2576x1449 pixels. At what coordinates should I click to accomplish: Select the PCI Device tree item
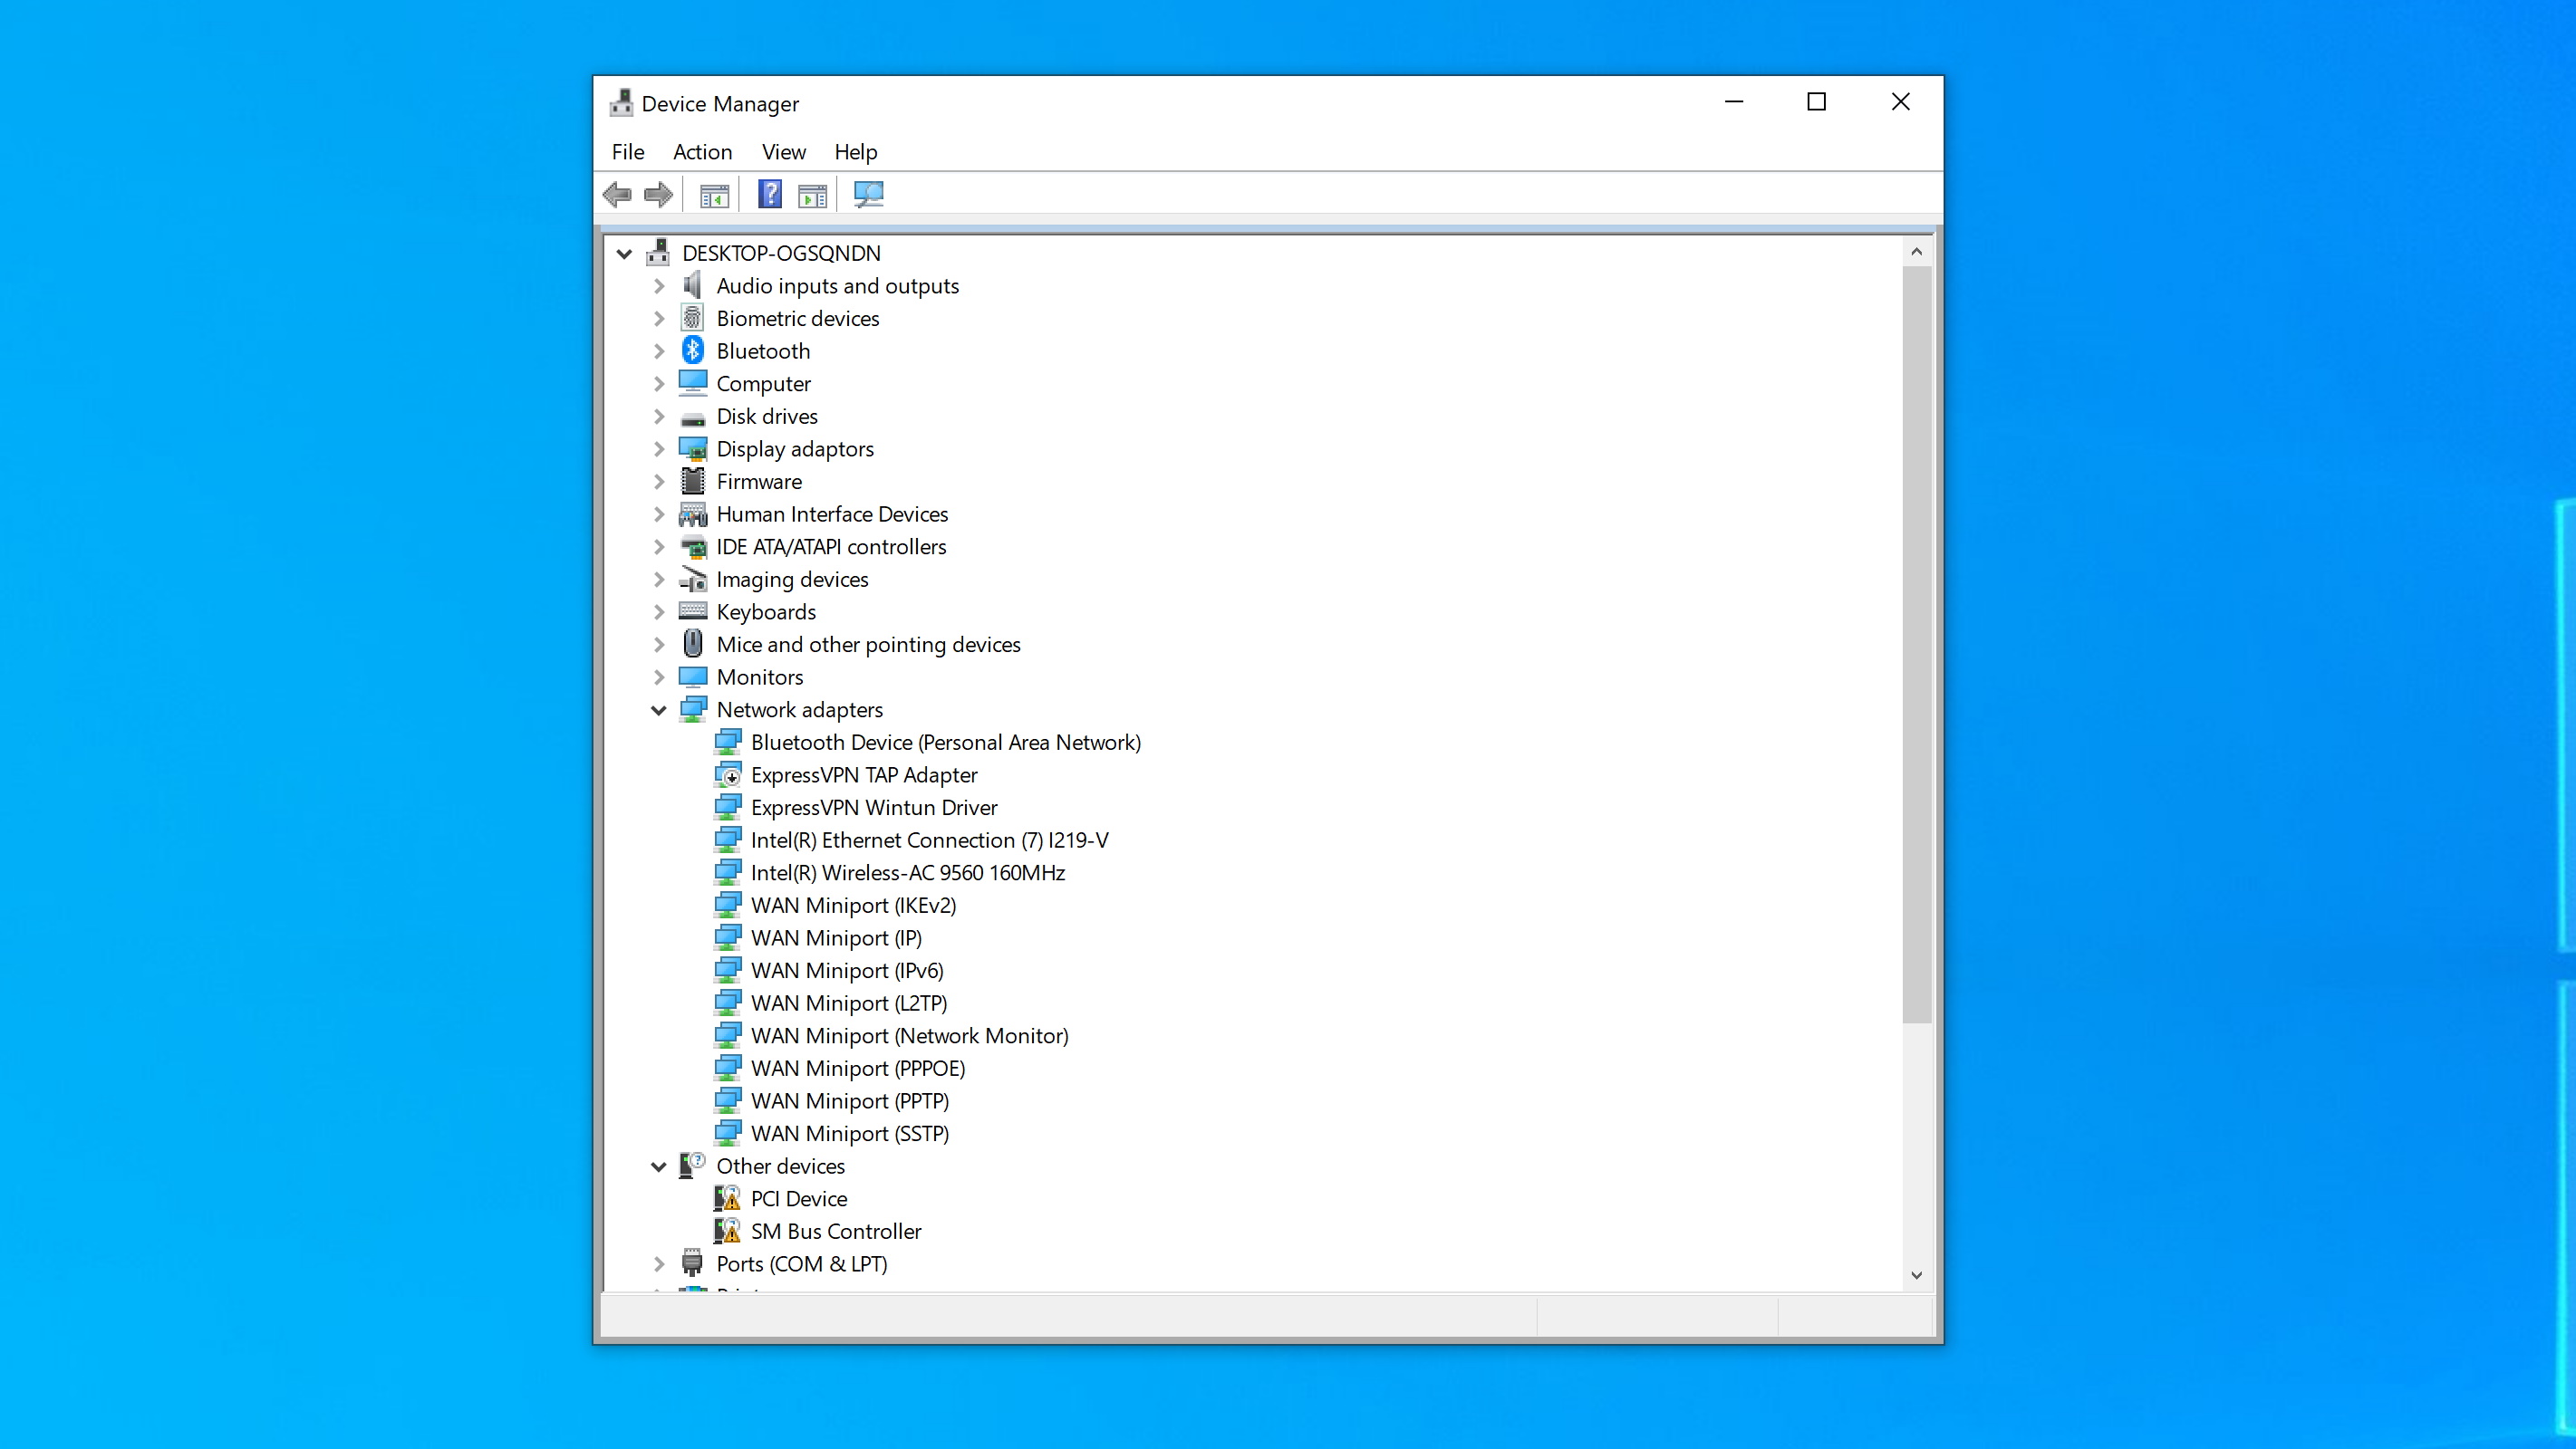pyautogui.click(x=798, y=1198)
